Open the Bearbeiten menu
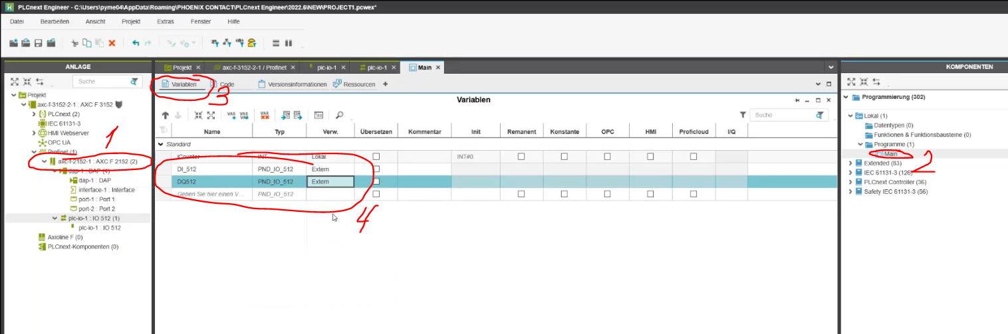The width and height of the screenshot is (1008, 334). click(x=55, y=22)
